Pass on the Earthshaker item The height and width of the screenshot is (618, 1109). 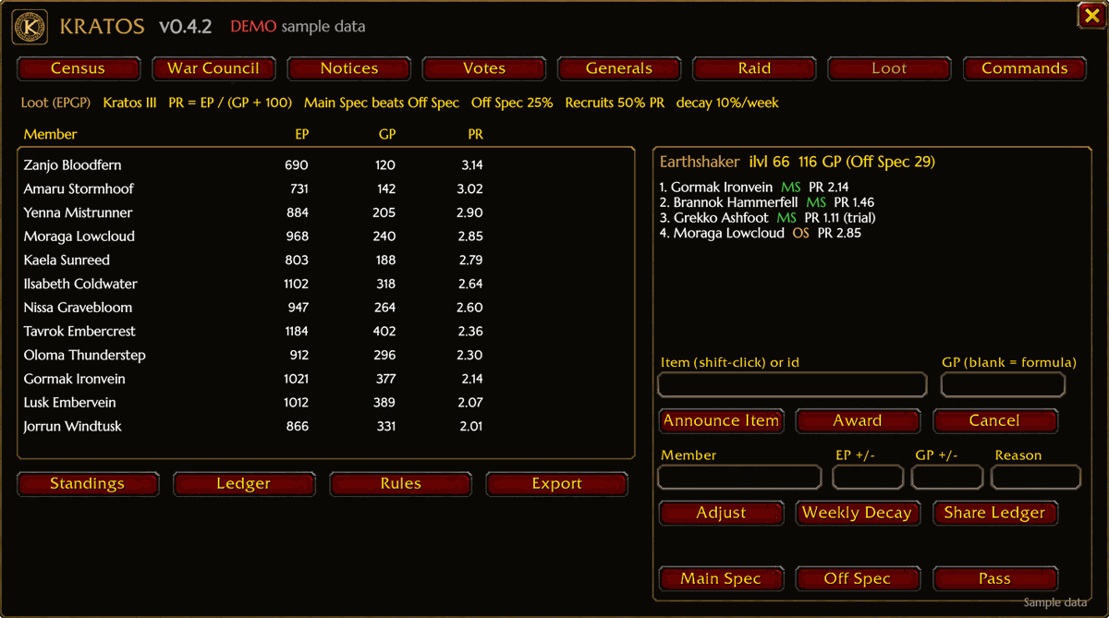click(x=994, y=579)
